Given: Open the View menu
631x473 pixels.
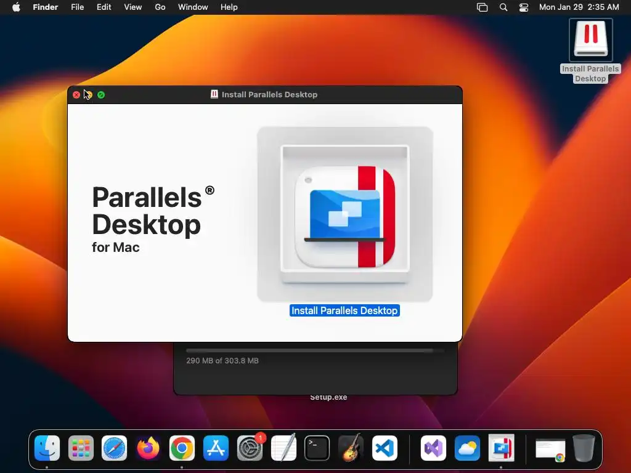Looking at the screenshot, I should point(133,7).
